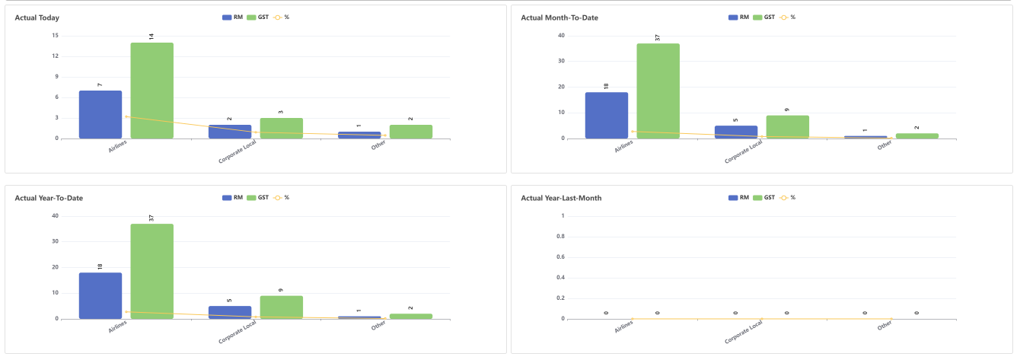1020x363 pixels.
Task: Click Corporate Local GST bar in Actual Today
Action: click(281, 128)
